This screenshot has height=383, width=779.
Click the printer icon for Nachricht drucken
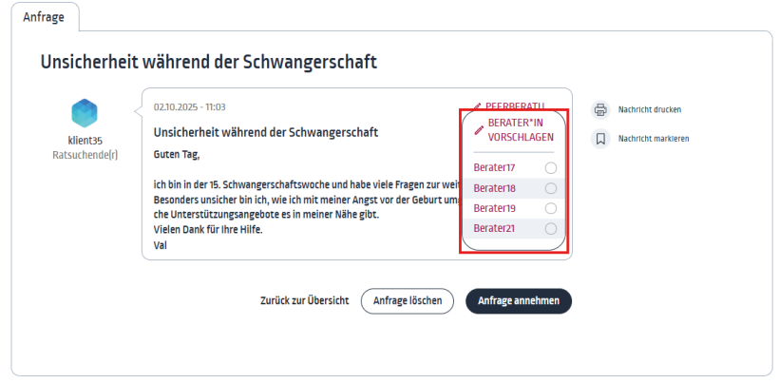tap(600, 110)
